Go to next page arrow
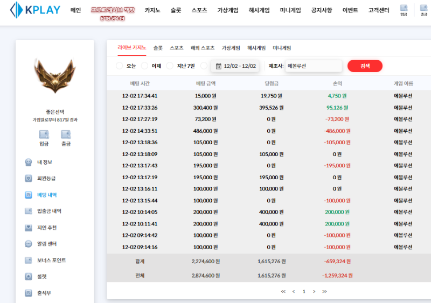This screenshot has width=431, height=303. [x=314, y=292]
